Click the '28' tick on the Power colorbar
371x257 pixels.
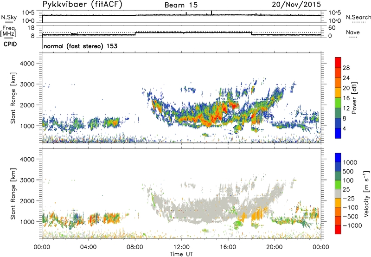346,68
